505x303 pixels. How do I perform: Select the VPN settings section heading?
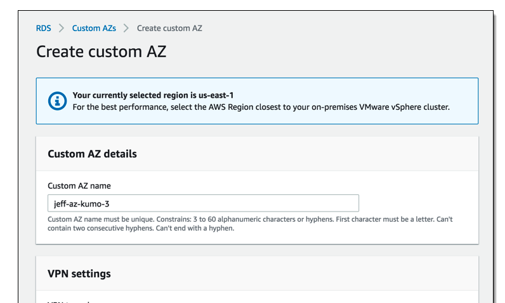coord(79,274)
